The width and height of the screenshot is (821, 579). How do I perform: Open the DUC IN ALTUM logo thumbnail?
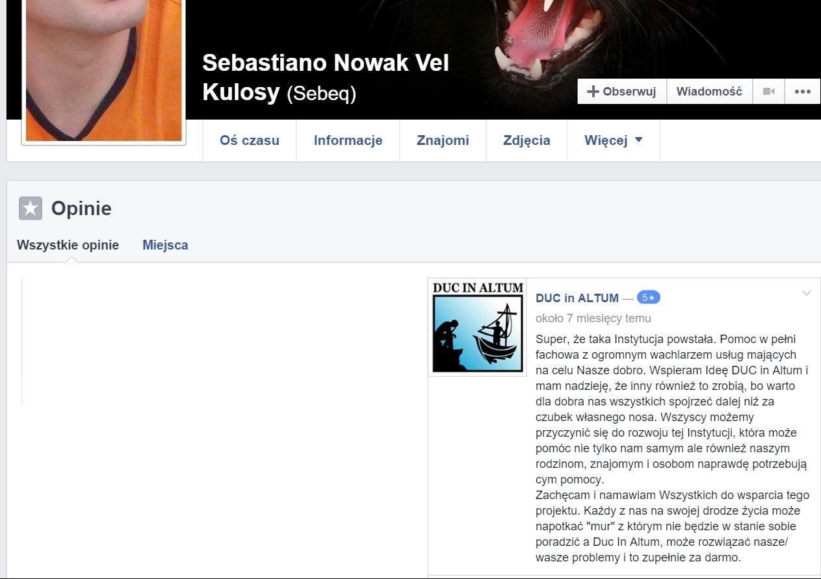[x=477, y=328]
